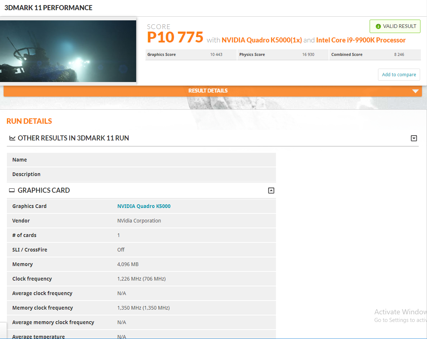This screenshot has height=339, width=427.
Task: Click the RUN DETAILS heading
Action: coord(29,121)
